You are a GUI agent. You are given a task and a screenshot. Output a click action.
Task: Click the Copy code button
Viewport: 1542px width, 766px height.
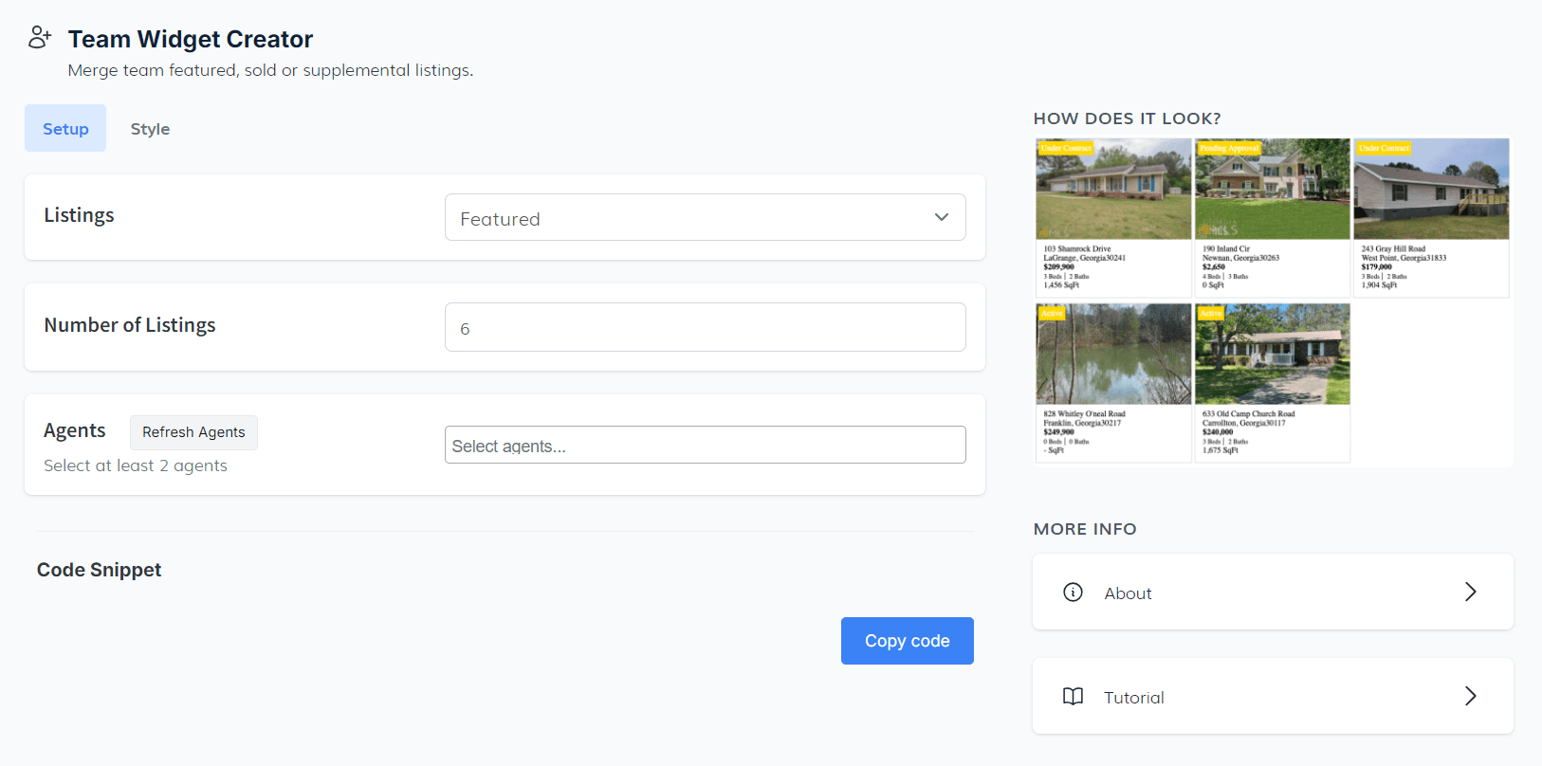(x=907, y=641)
